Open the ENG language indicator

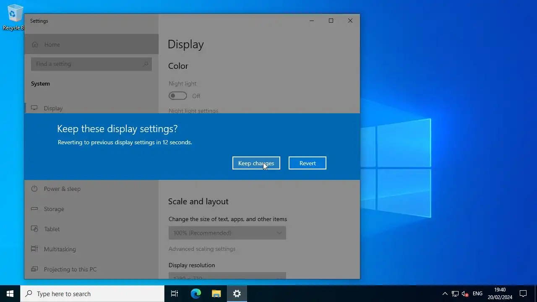coord(477,294)
